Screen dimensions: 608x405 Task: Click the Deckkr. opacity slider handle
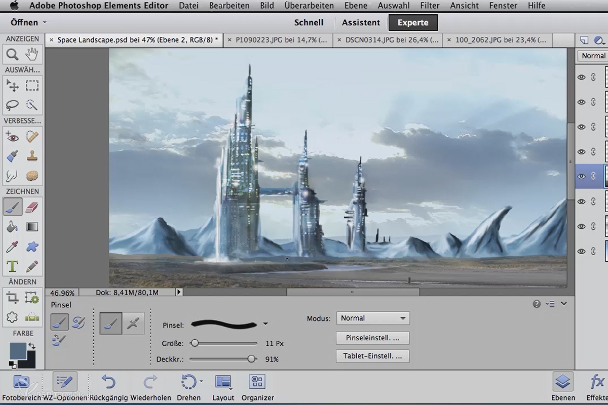[251, 359]
